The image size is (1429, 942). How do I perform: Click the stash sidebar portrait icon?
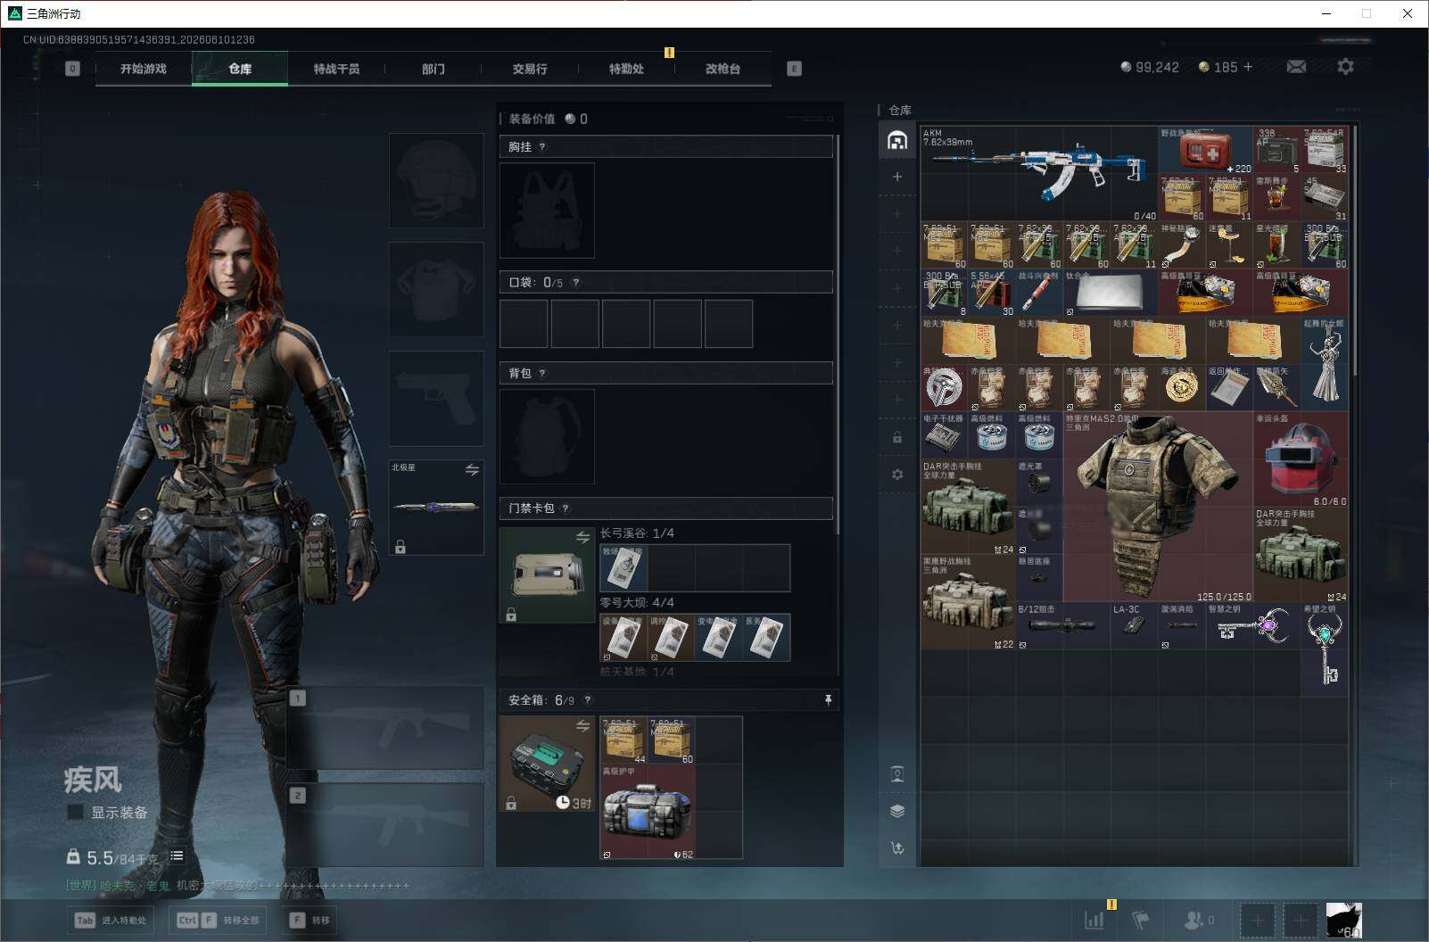897,774
